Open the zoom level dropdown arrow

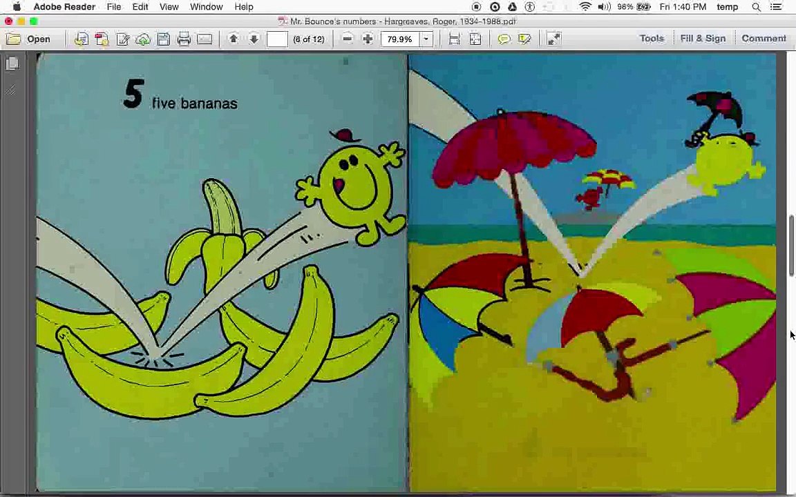click(426, 39)
